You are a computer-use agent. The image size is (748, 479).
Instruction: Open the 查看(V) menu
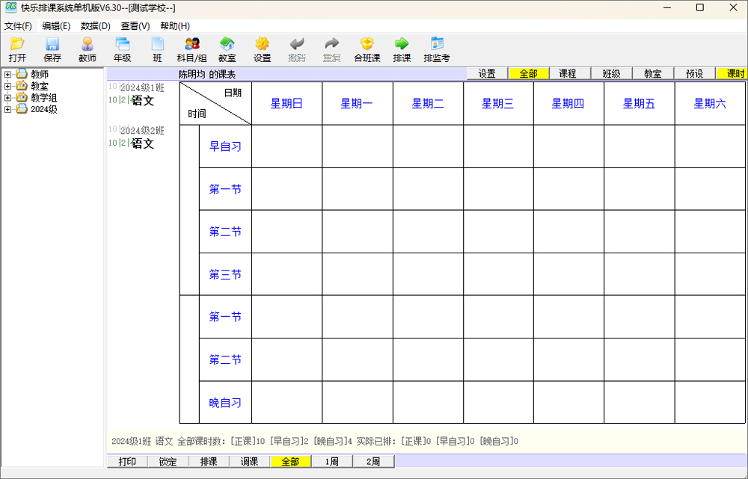point(135,25)
